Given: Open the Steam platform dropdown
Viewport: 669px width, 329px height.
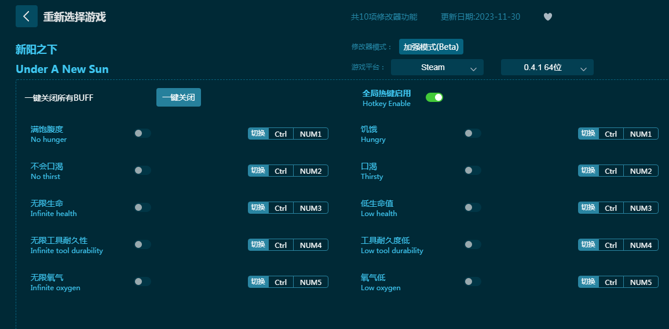Looking at the screenshot, I should coord(437,67).
